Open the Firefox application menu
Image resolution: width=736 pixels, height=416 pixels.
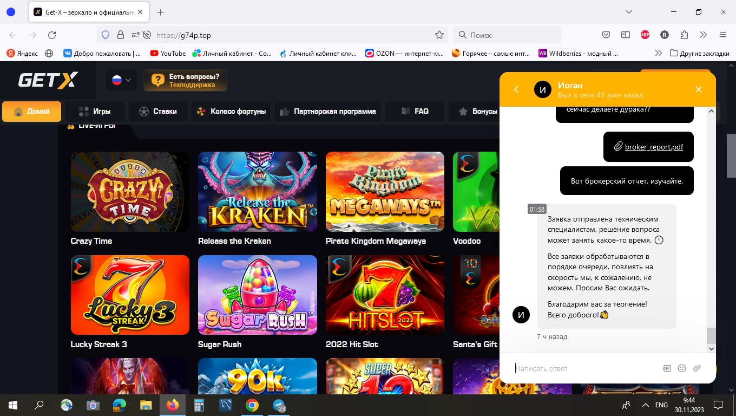[723, 35]
